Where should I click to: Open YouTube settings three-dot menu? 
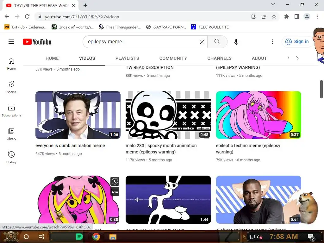pos(272,42)
